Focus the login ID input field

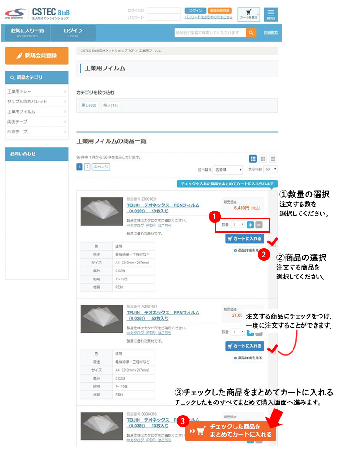click(164, 11)
